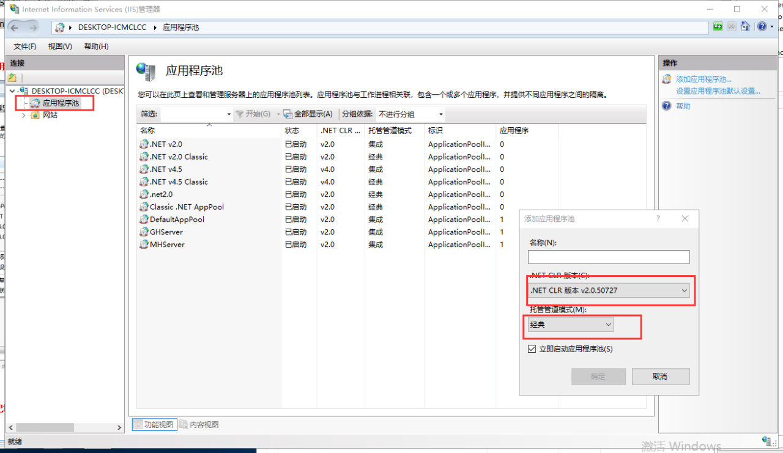Click the DESKTOP-ICMCLCC server icon in tree
This screenshot has height=453, width=783.
[24, 90]
